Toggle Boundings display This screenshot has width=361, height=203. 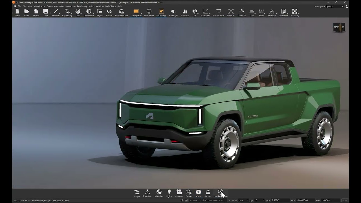tap(161, 12)
